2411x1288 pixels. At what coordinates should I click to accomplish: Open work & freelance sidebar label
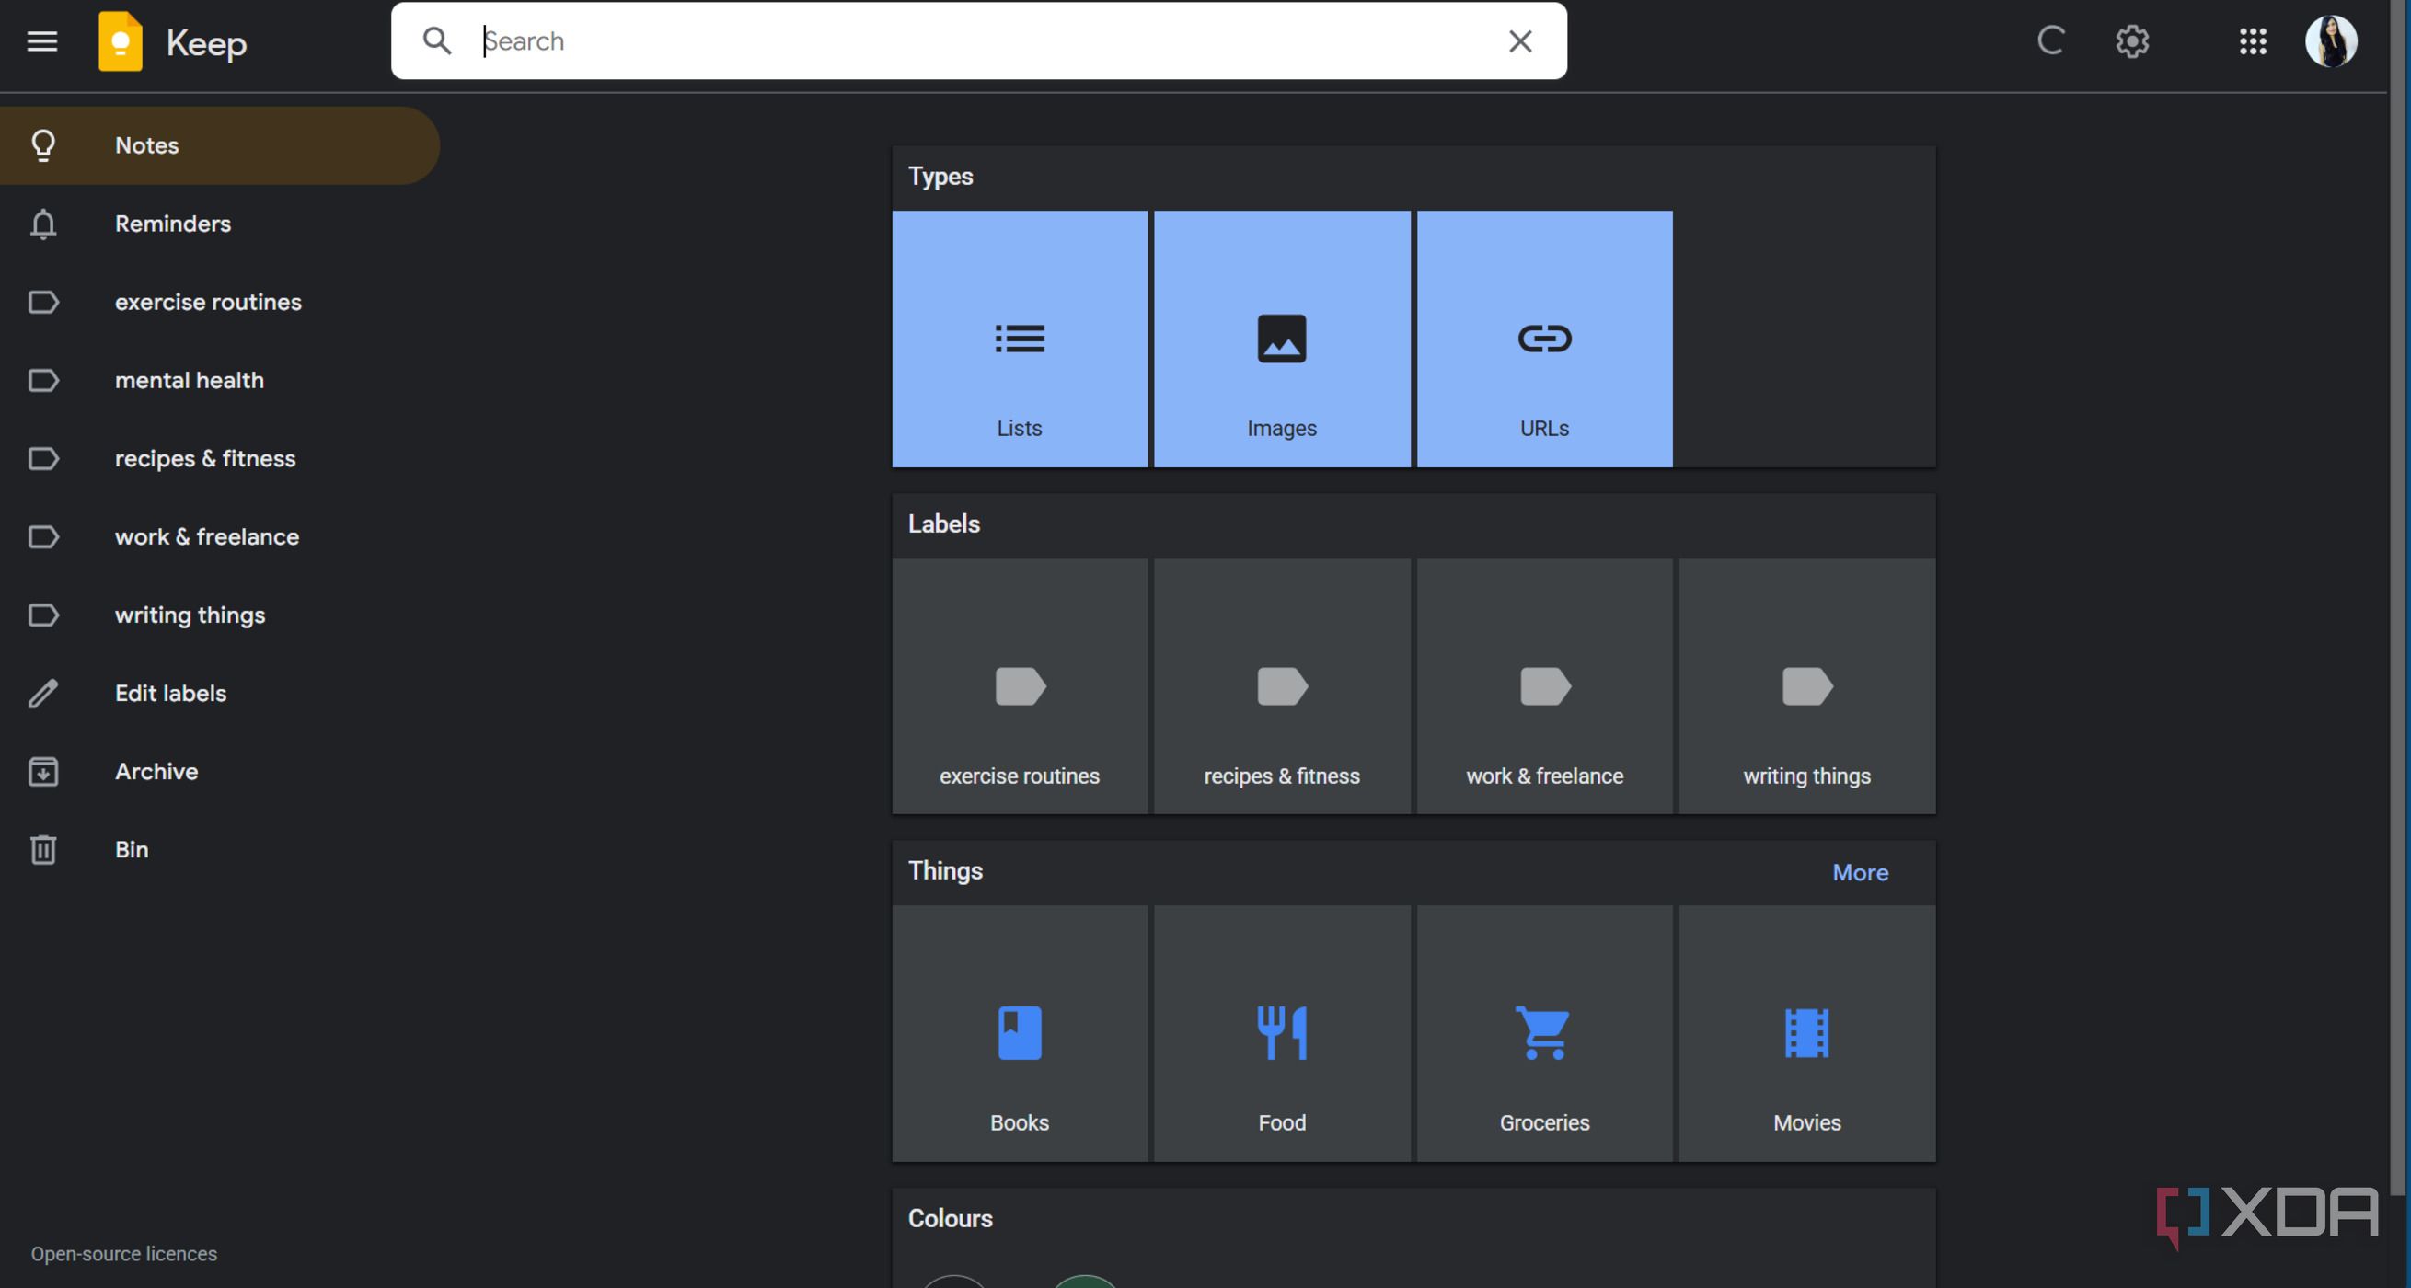pos(220,536)
